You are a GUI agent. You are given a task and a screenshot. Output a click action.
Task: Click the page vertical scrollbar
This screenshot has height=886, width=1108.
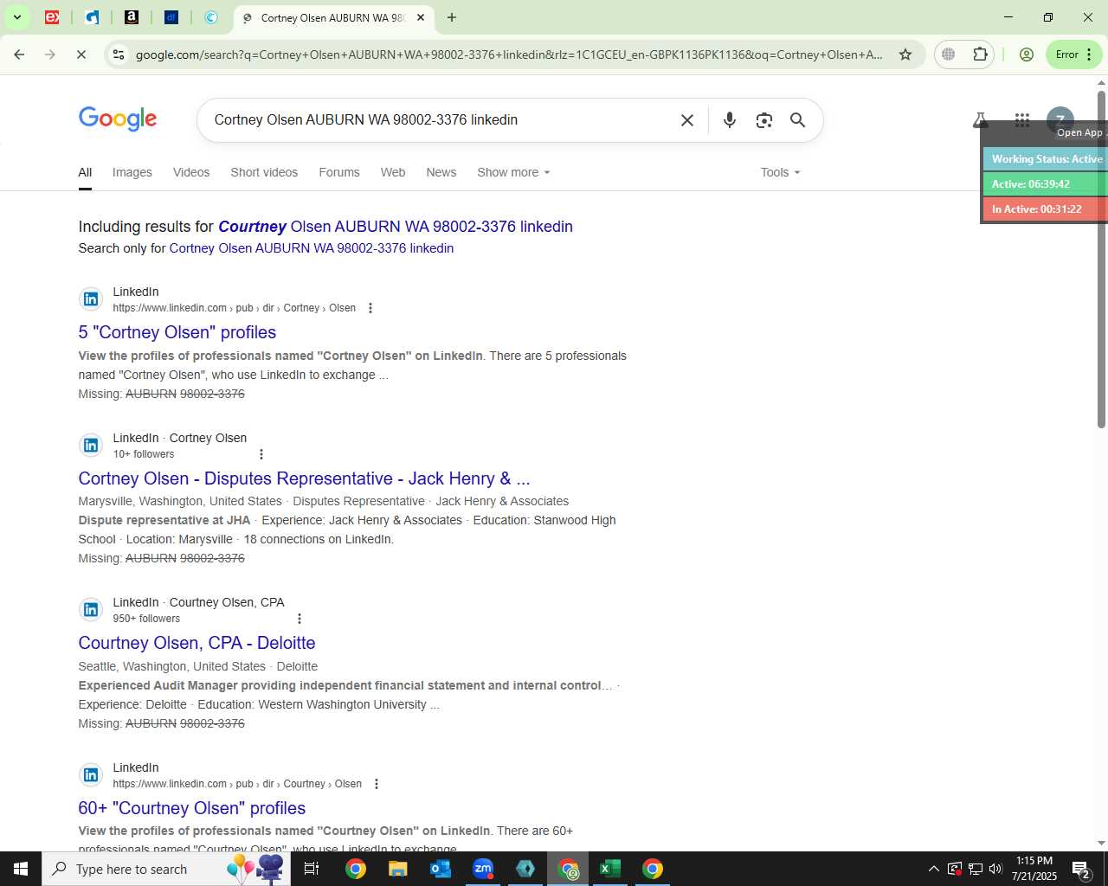(1101, 260)
